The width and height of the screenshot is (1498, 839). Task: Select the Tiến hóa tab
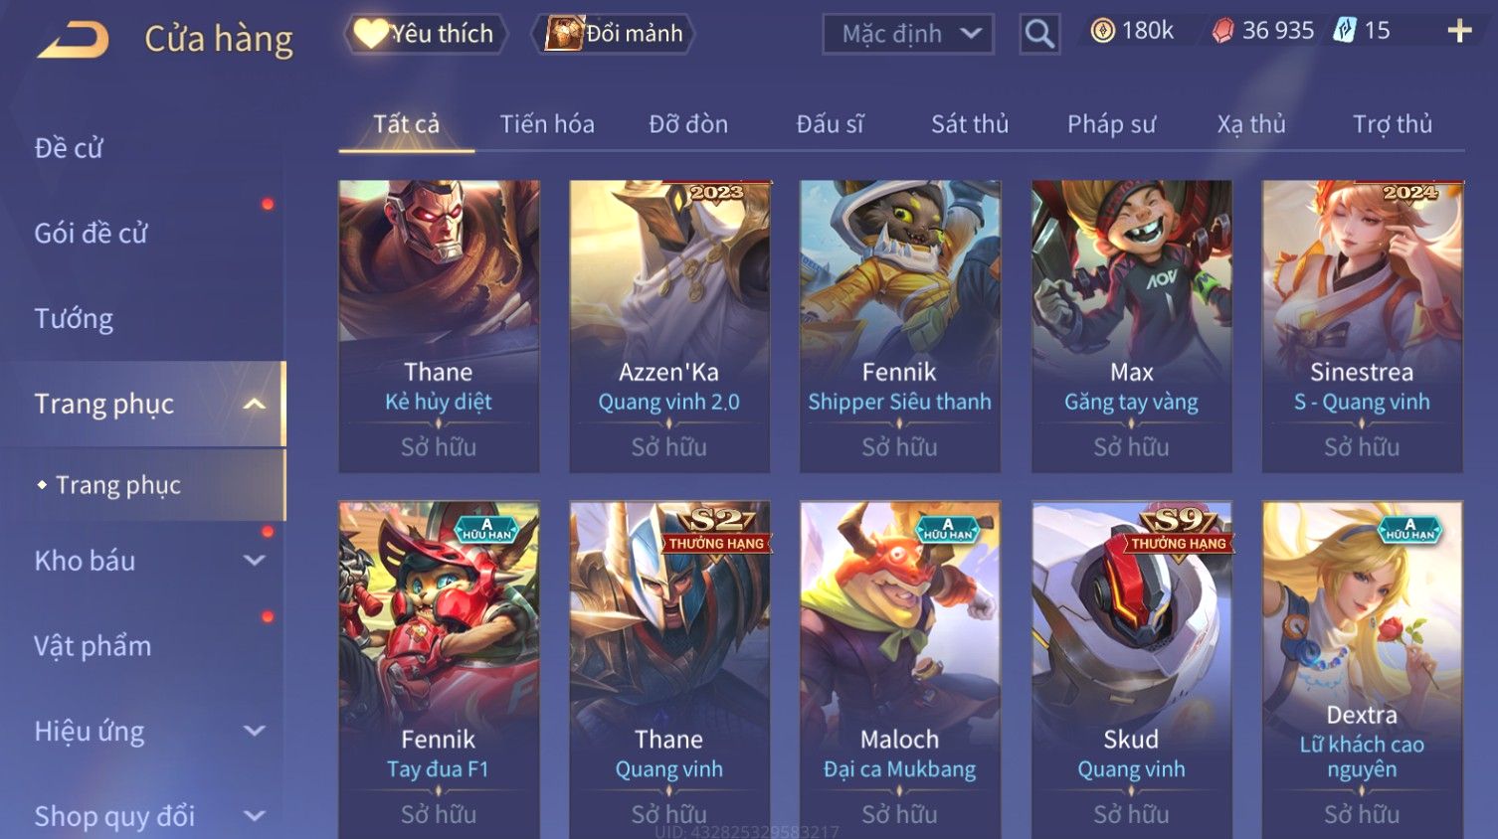coord(547,124)
